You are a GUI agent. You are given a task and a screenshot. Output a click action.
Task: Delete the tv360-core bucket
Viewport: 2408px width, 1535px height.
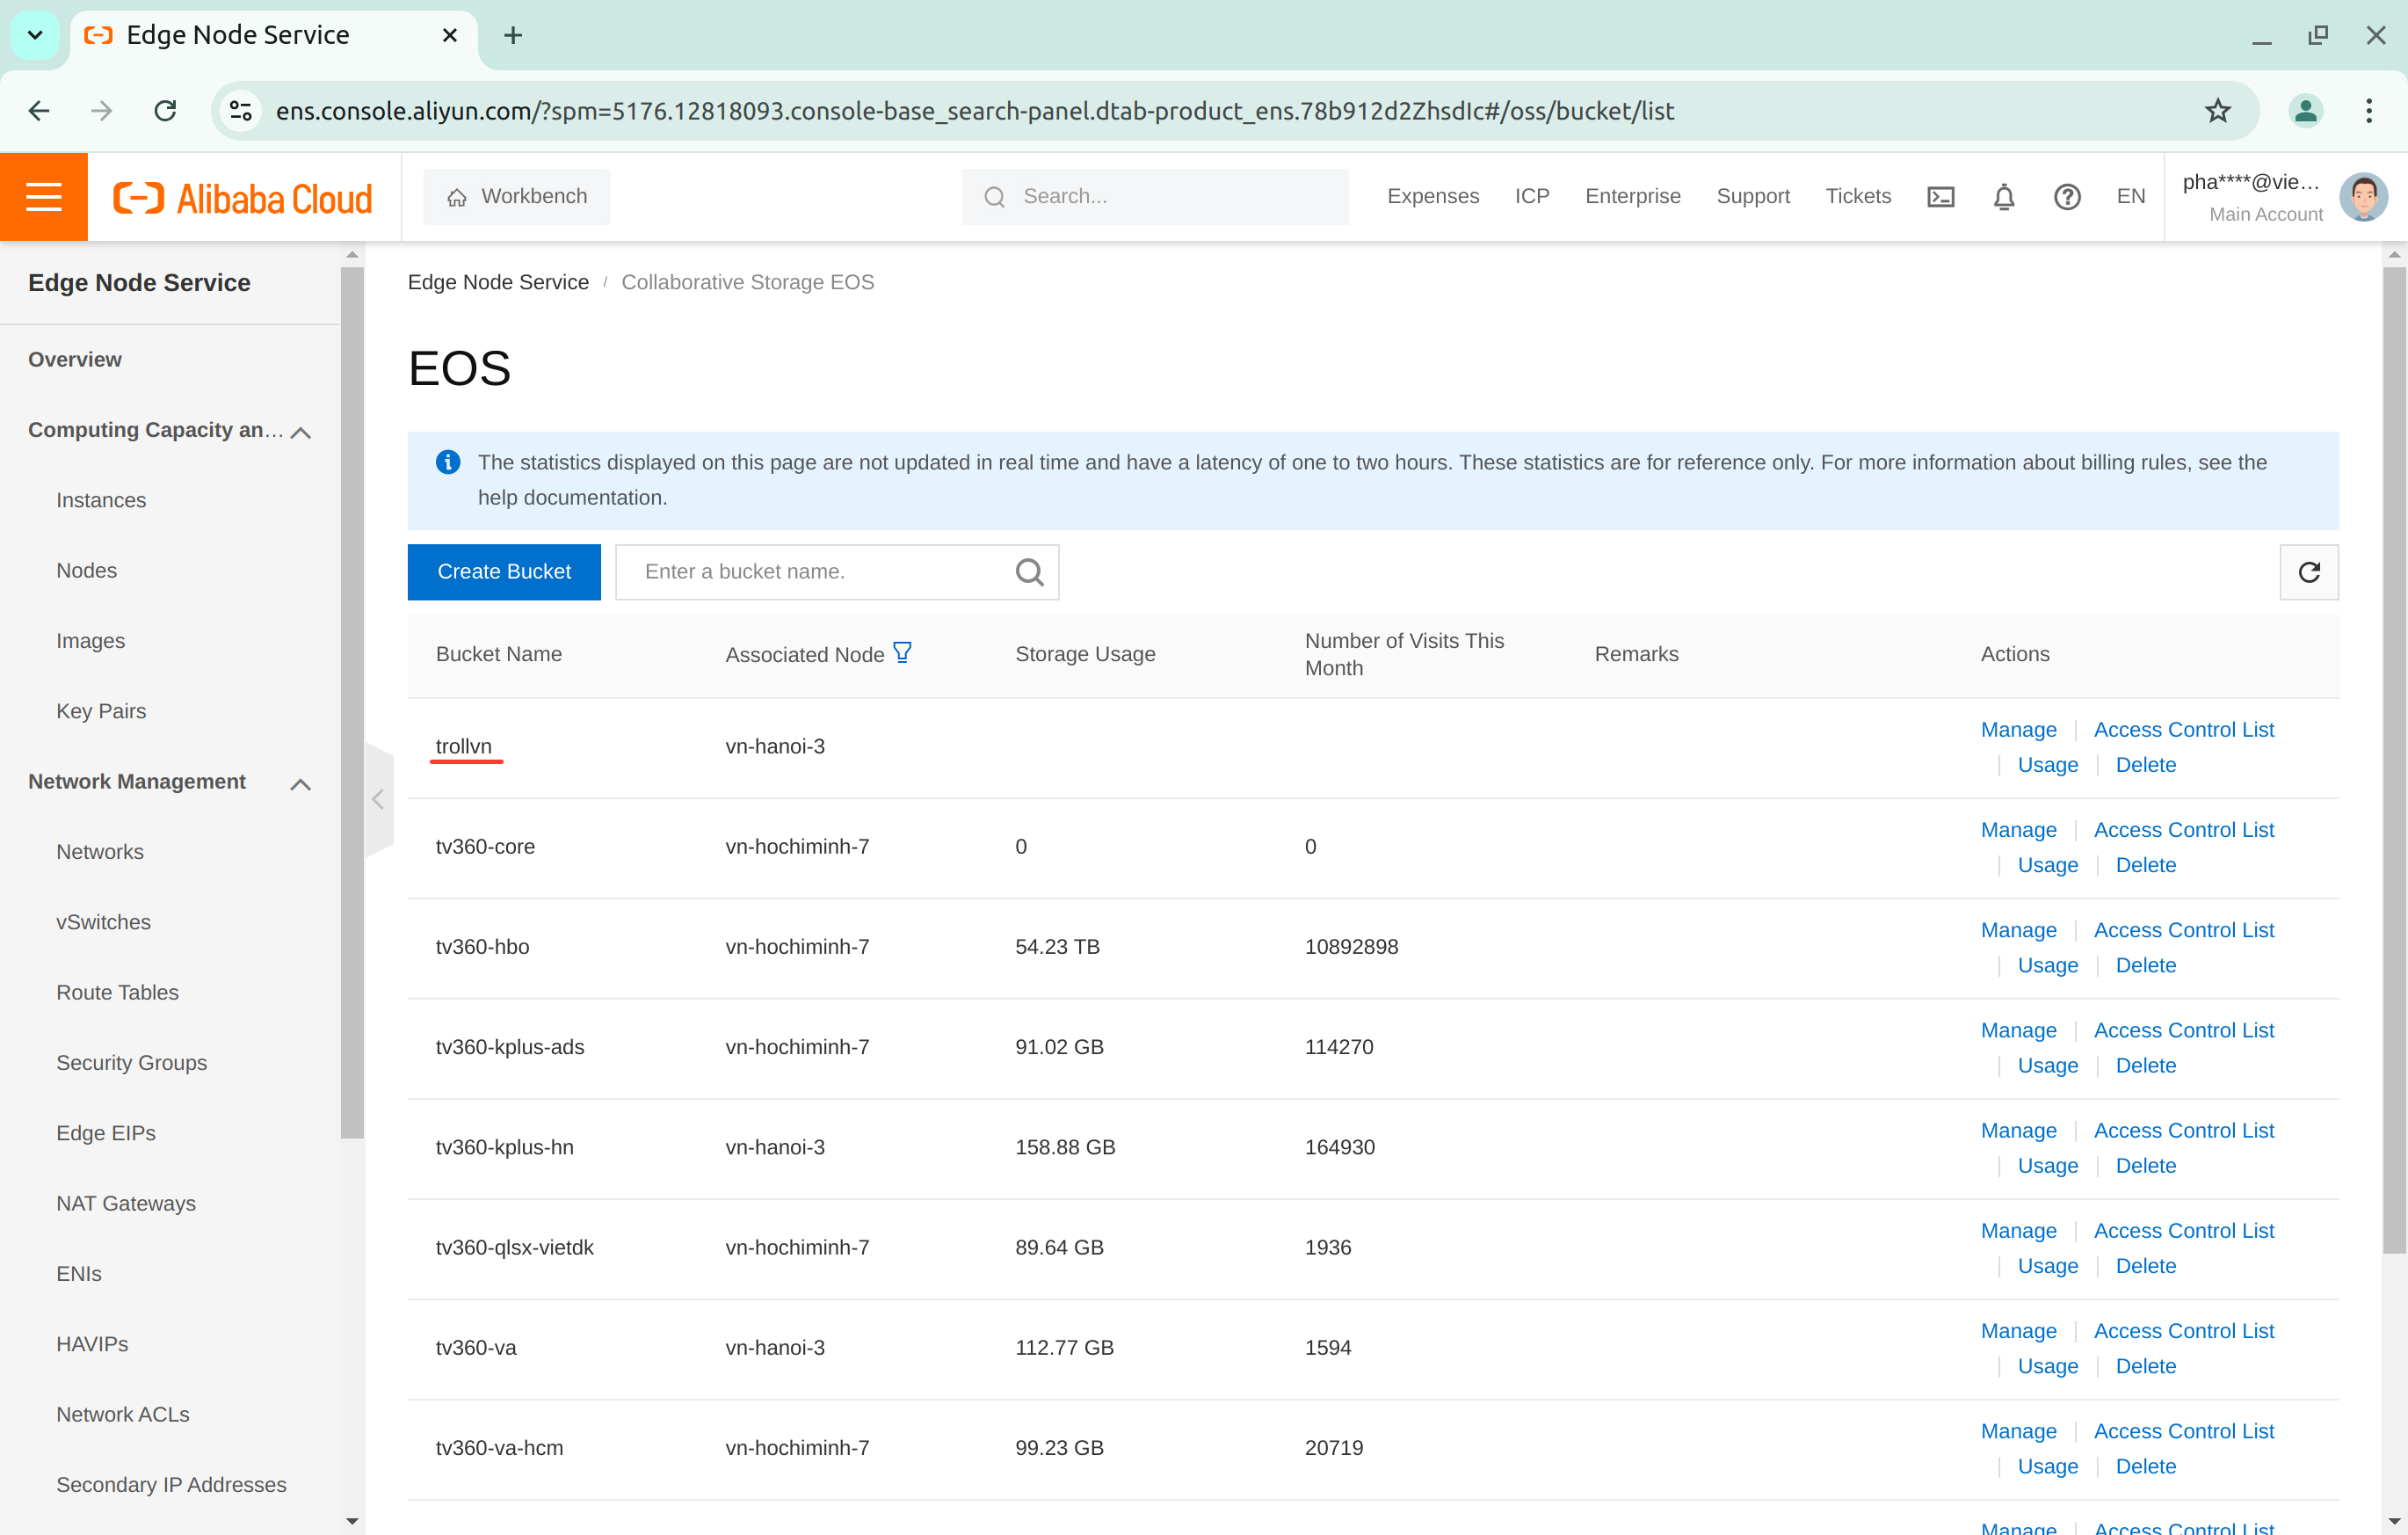tap(2145, 864)
